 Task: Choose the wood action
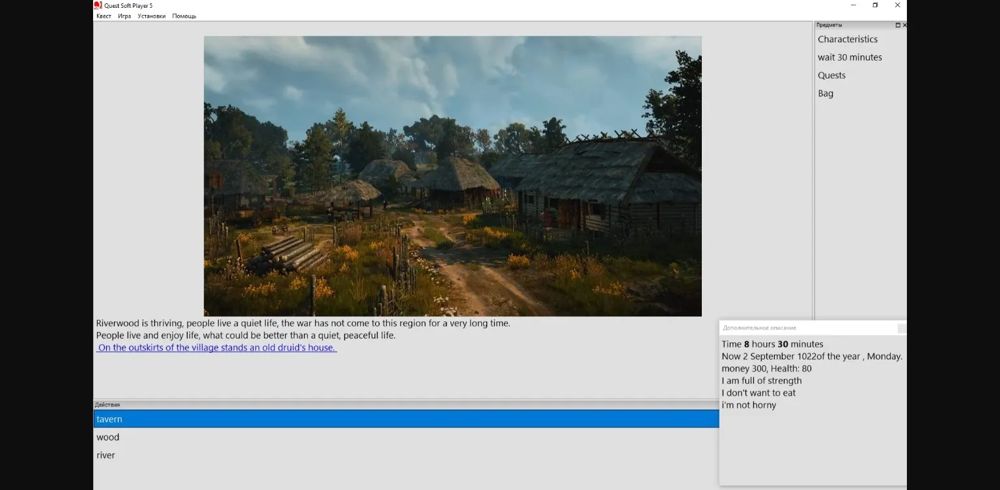[108, 437]
